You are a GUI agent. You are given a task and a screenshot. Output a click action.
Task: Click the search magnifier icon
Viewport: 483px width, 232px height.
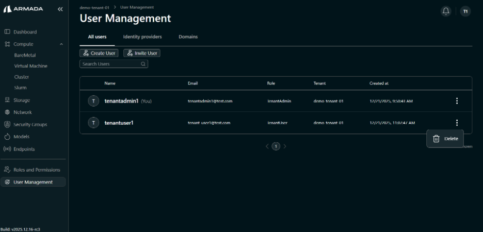(x=143, y=64)
